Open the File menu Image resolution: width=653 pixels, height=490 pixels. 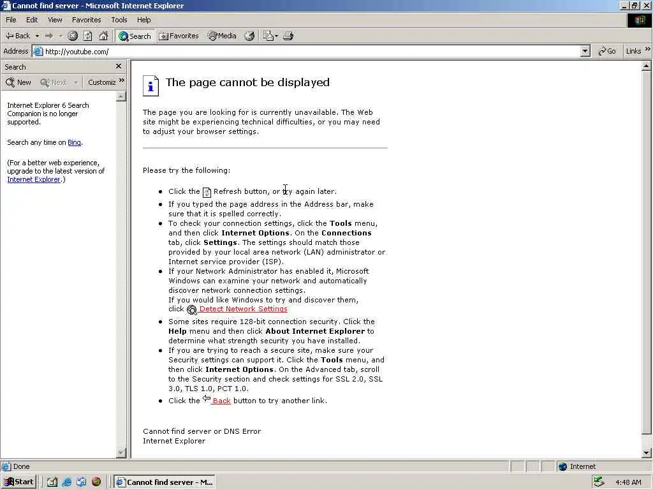11,20
